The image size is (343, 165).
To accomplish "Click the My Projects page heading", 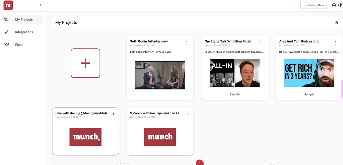I will pyautogui.click(x=66, y=22).
